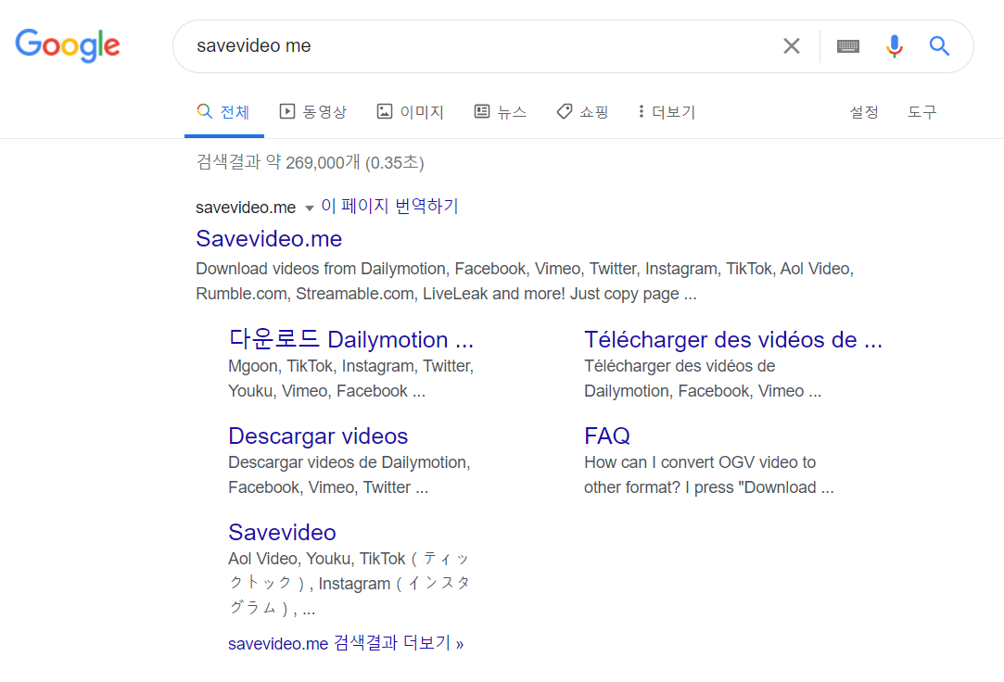Start voice search with the microphone icon
This screenshot has width=1004, height=682.
895,46
